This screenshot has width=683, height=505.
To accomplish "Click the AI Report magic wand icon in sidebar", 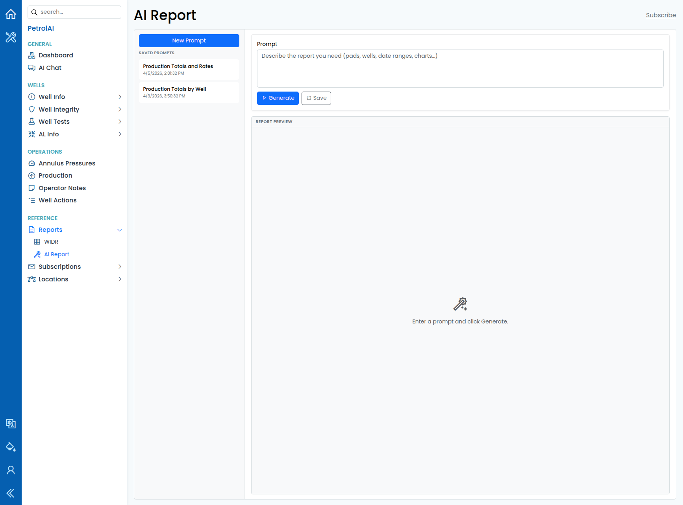I will pos(37,255).
